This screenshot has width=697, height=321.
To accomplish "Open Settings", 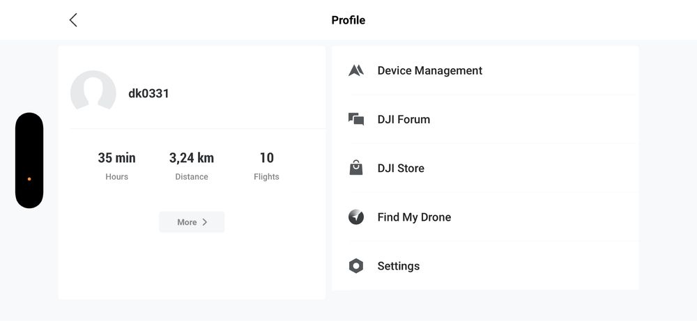I will coord(485,266).
